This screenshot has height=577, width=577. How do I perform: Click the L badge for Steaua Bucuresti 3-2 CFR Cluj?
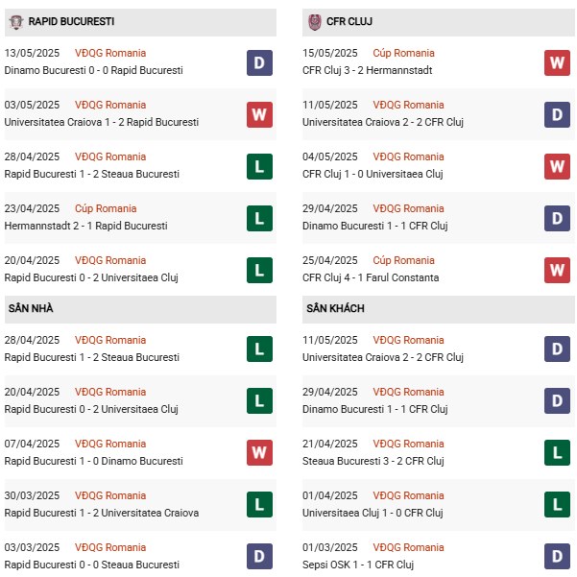(x=557, y=452)
